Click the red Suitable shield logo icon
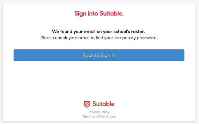Screen dimensions: 199x124 [x=87, y=104]
